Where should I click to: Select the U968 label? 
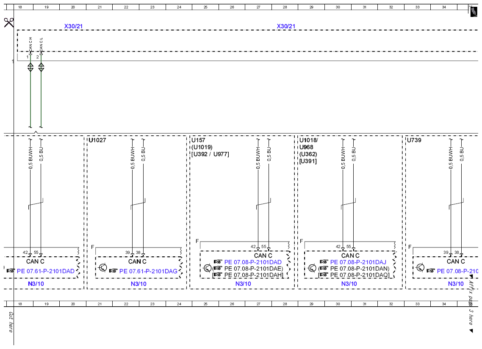[x=307, y=147]
